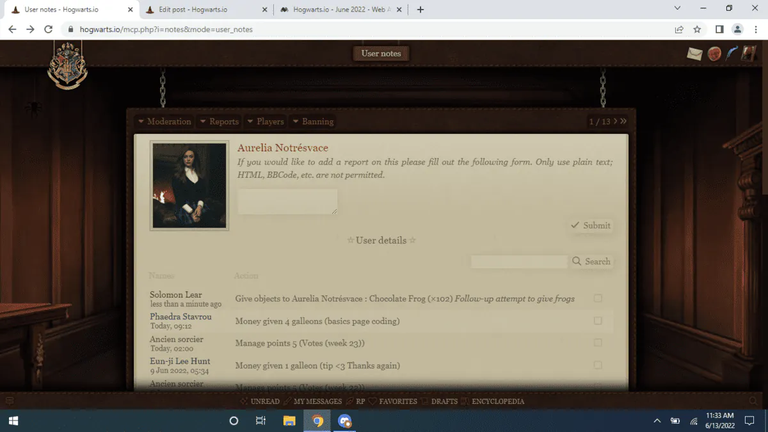
Task: Open Chrome three-dot menu
Action: [756, 29]
